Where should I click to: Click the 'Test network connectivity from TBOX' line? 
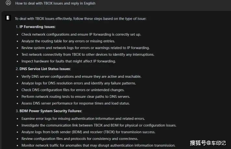tap(88, 54)
